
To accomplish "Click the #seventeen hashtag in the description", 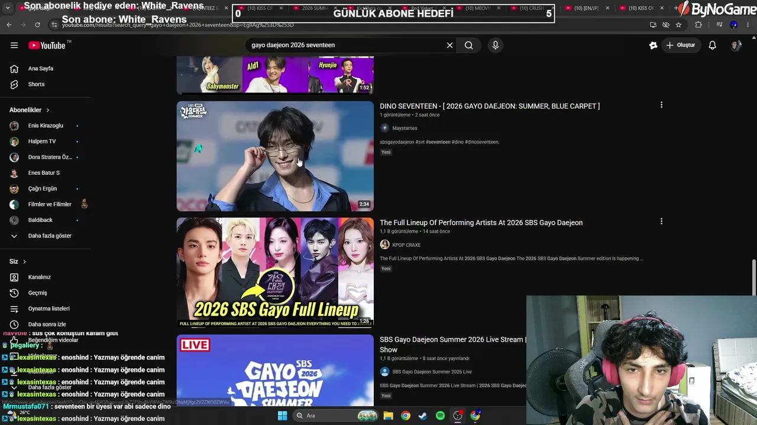I will click(438, 142).
